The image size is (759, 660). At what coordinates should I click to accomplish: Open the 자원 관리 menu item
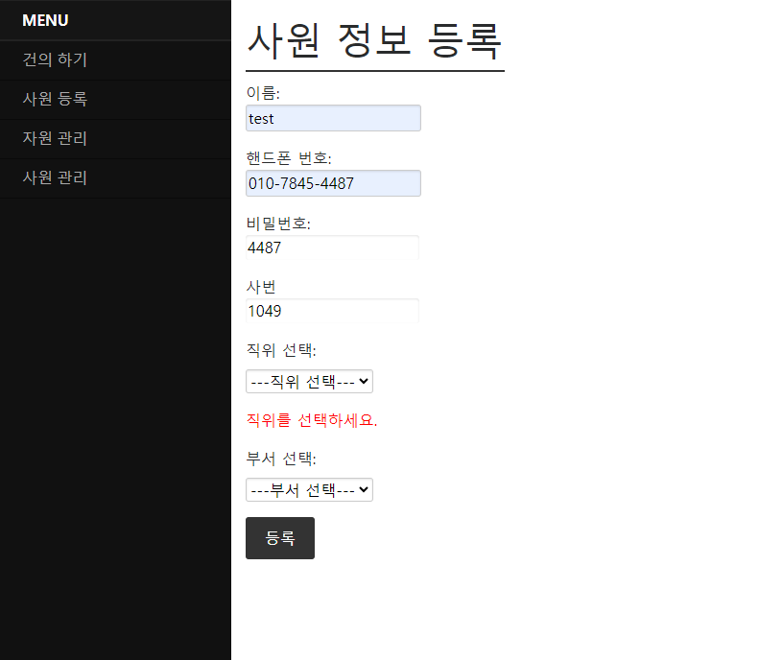coord(115,139)
